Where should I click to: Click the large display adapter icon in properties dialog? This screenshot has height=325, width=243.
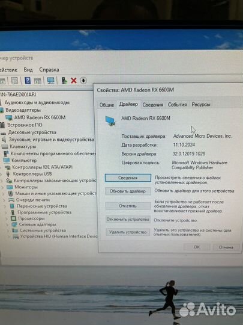pos(110,121)
